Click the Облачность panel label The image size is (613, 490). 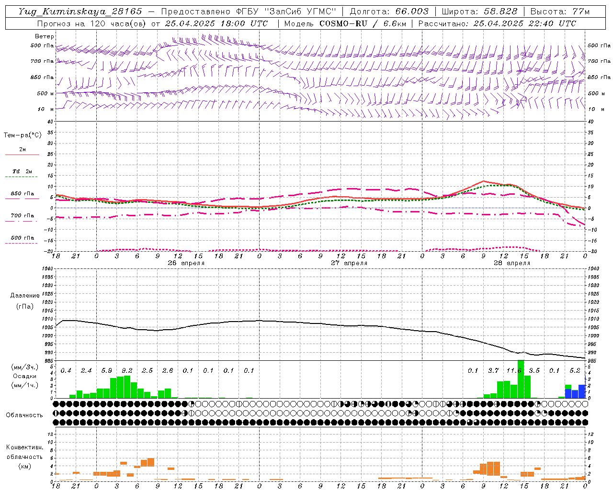[24, 415]
